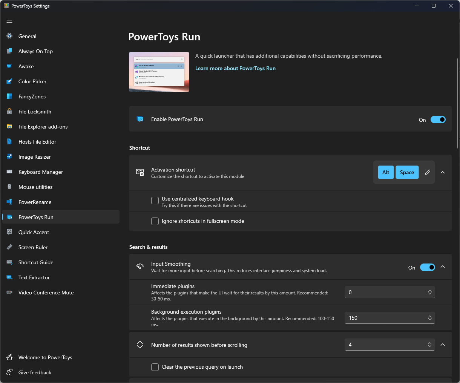This screenshot has width=460, height=383.
Task: Click the pencil icon to edit activation shortcut
Action: 427,172
